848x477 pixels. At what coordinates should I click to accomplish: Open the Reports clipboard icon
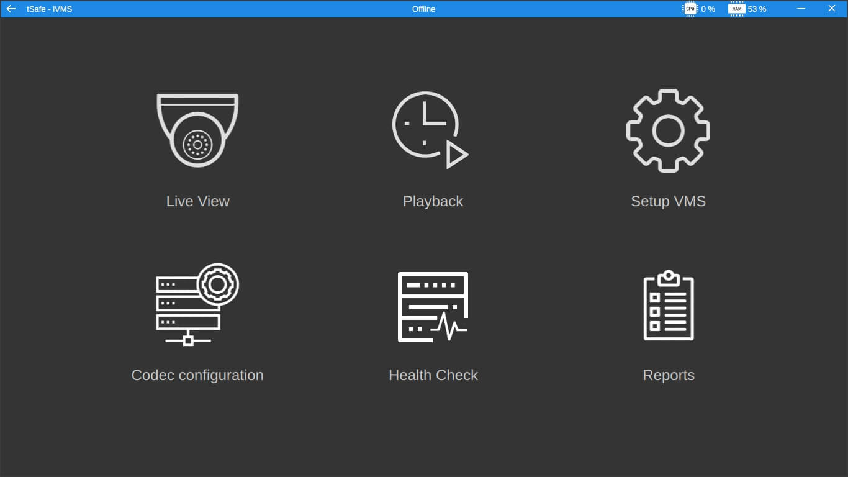click(x=669, y=306)
